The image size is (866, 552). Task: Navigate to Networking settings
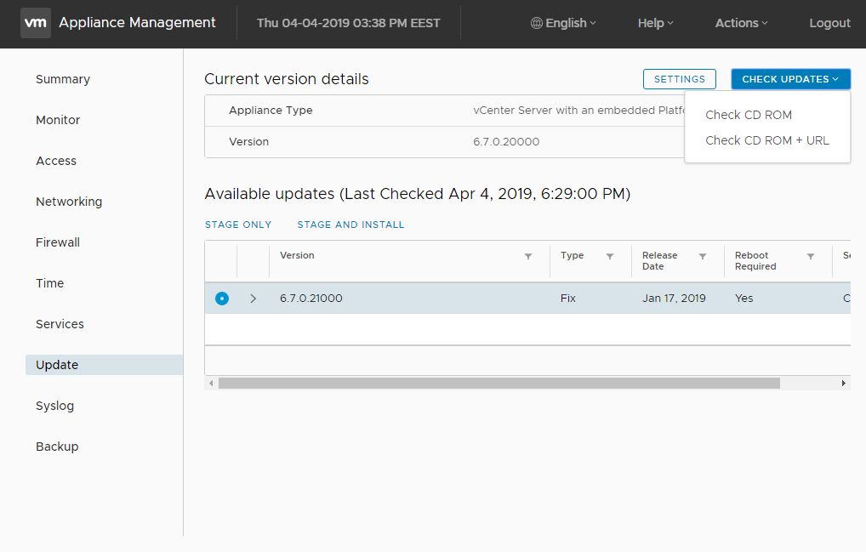point(69,202)
